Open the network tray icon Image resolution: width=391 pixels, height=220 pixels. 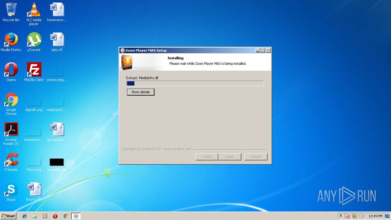355,216
